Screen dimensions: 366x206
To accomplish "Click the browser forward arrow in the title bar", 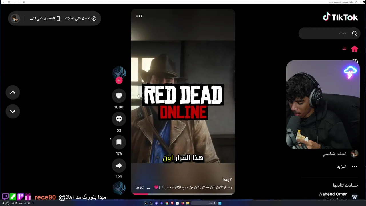I will tap(360, 2).
